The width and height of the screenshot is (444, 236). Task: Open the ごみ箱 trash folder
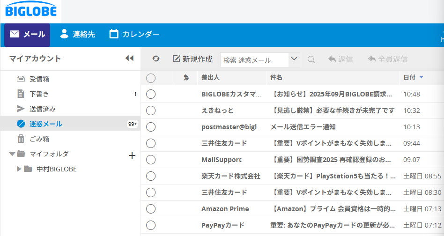point(39,139)
